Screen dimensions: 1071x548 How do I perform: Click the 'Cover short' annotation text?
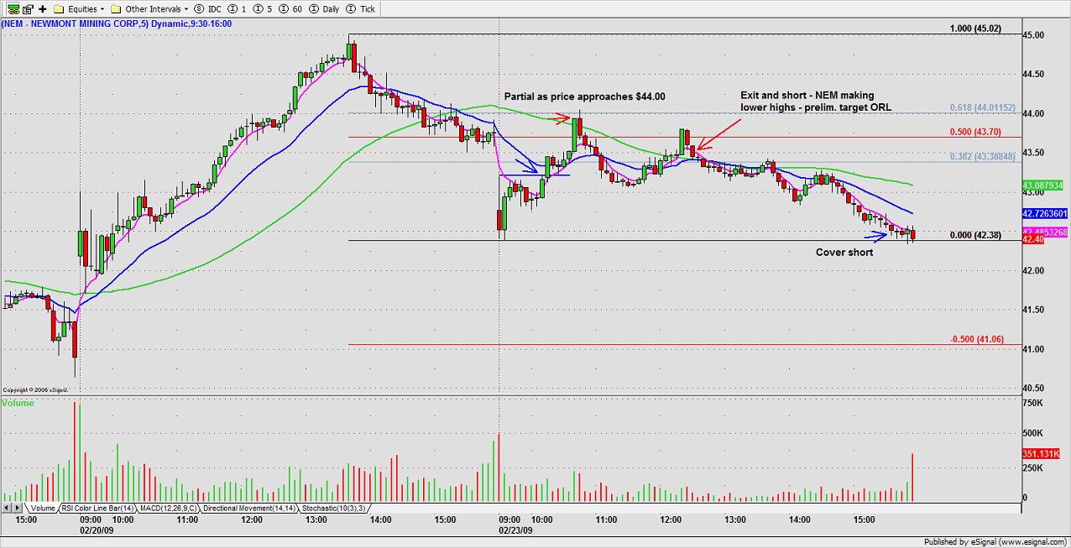click(844, 253)
